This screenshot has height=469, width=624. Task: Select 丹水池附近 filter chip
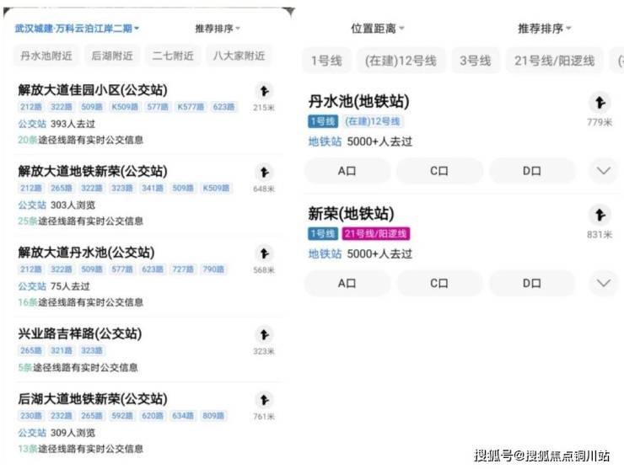(x=46, y=56)
